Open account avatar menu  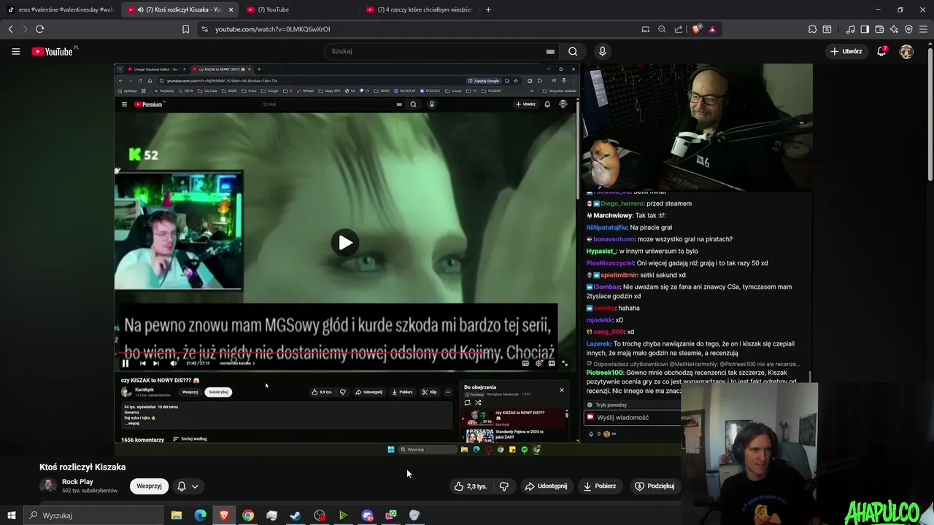(x=906, y=51)
